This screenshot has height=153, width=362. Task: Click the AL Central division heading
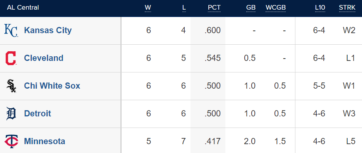click(x=23, y=8)
